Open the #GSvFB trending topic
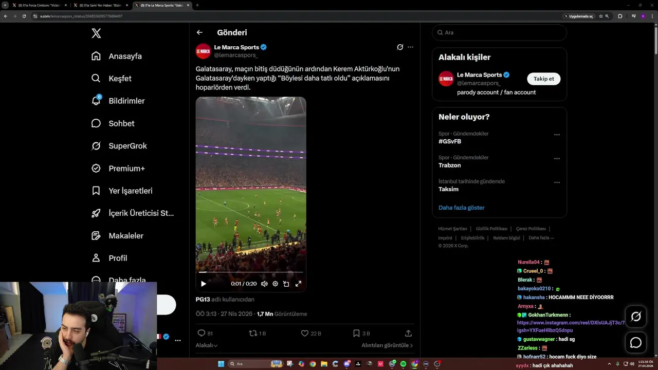Viewport: 658px width, 370px height. click(450, 141)
